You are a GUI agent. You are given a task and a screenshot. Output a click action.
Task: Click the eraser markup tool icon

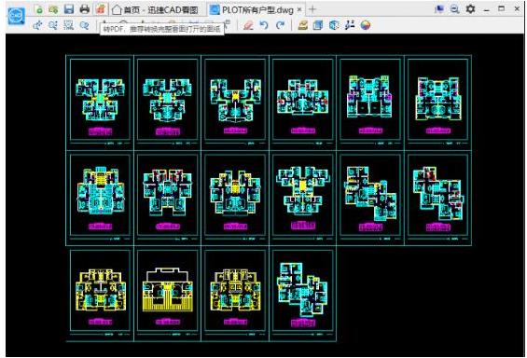[x=248, y=25]
